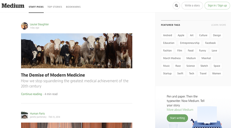Select the Art tag

[192, 35]
